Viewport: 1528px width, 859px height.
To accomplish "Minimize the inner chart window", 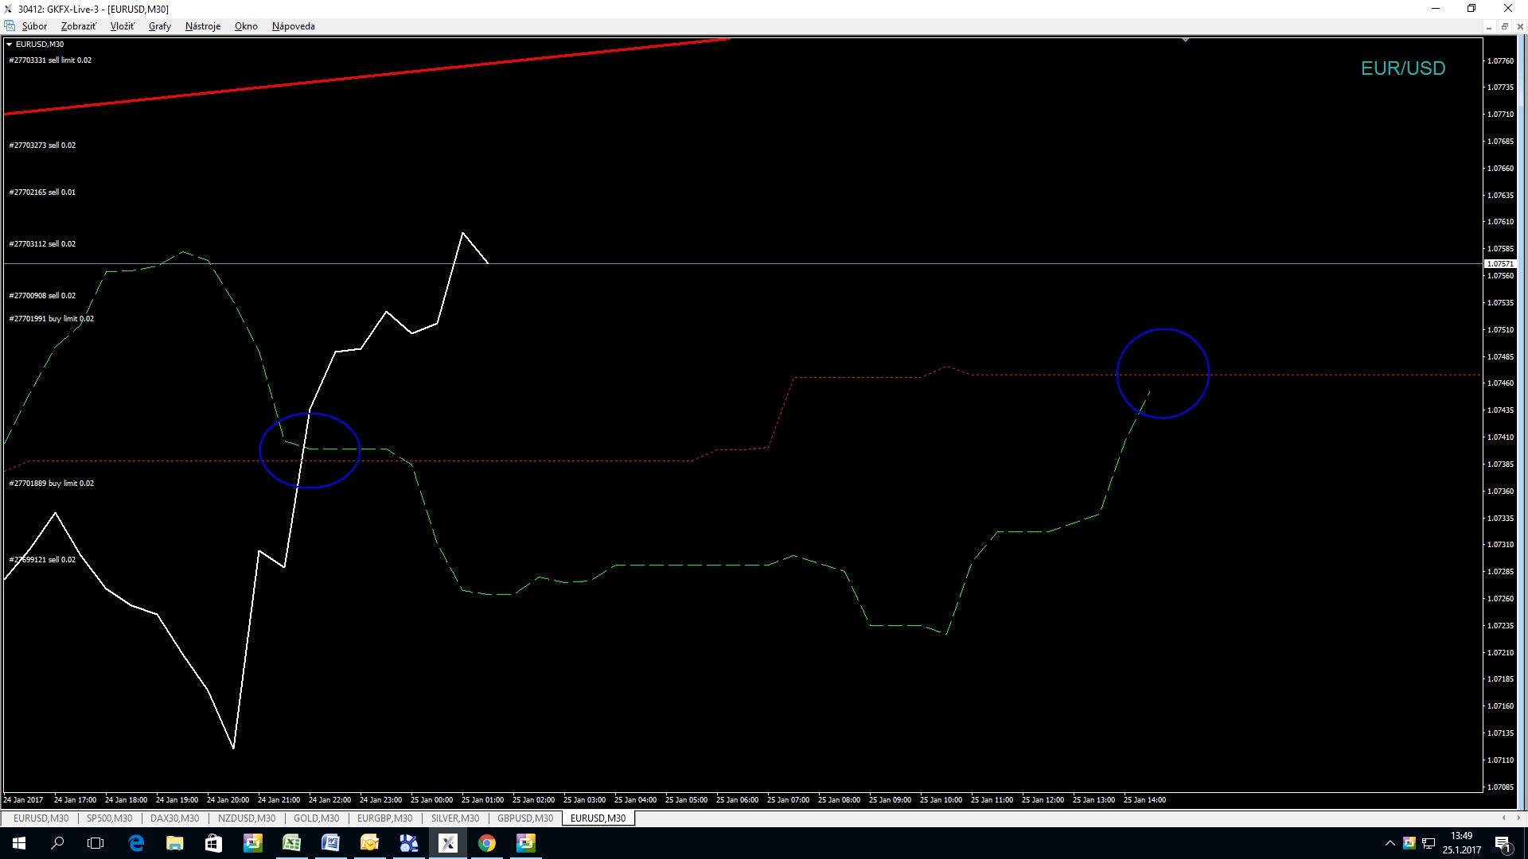I will [1488, 26].
